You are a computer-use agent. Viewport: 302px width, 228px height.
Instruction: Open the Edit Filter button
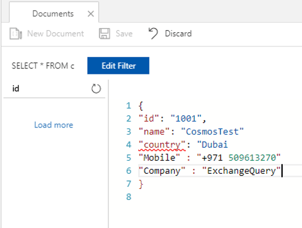(x=119, y=65)
